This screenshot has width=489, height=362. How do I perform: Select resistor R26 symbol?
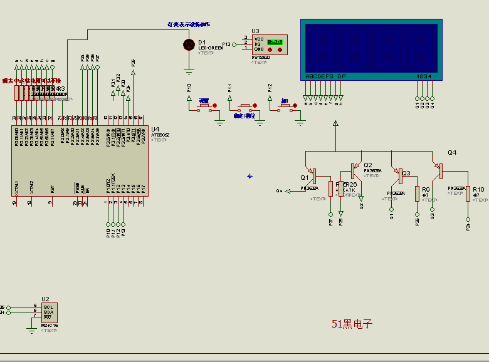pyautogui.click(x=341, y=189)
